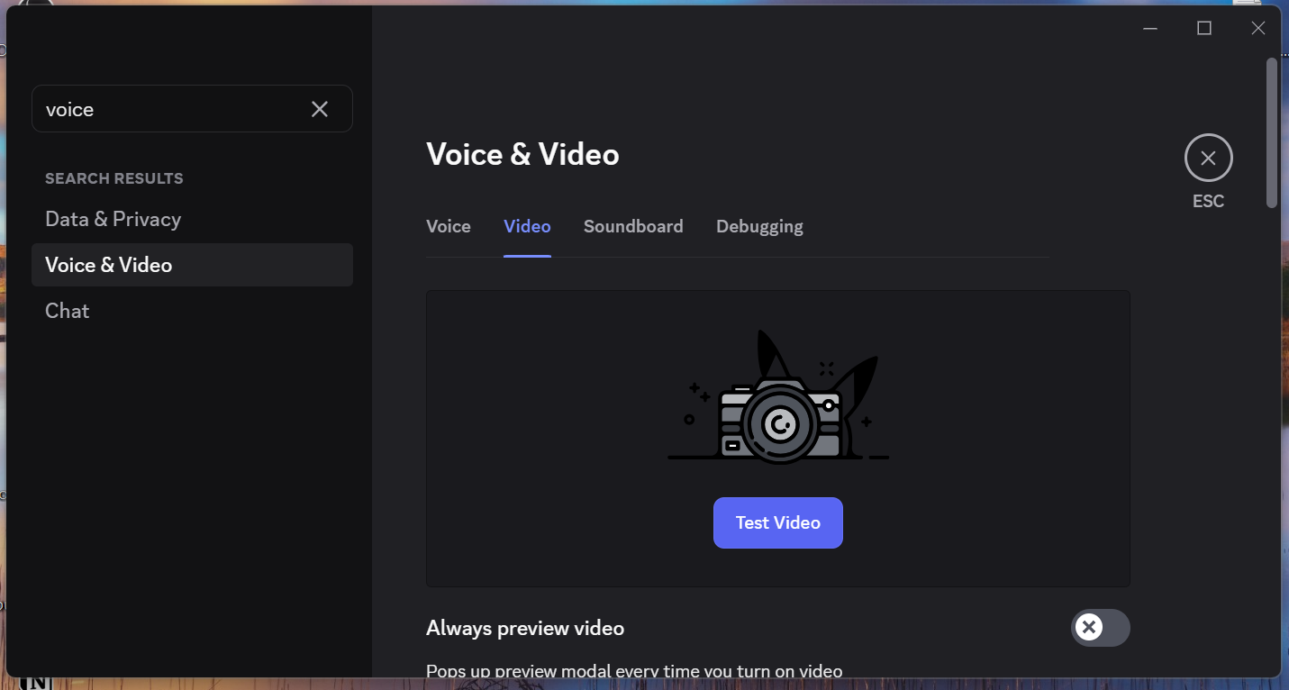Image resolution: width=1289 pixels, height=690 pixels.
Task: Click the Always preview video label
Action: tap(525, 628)
